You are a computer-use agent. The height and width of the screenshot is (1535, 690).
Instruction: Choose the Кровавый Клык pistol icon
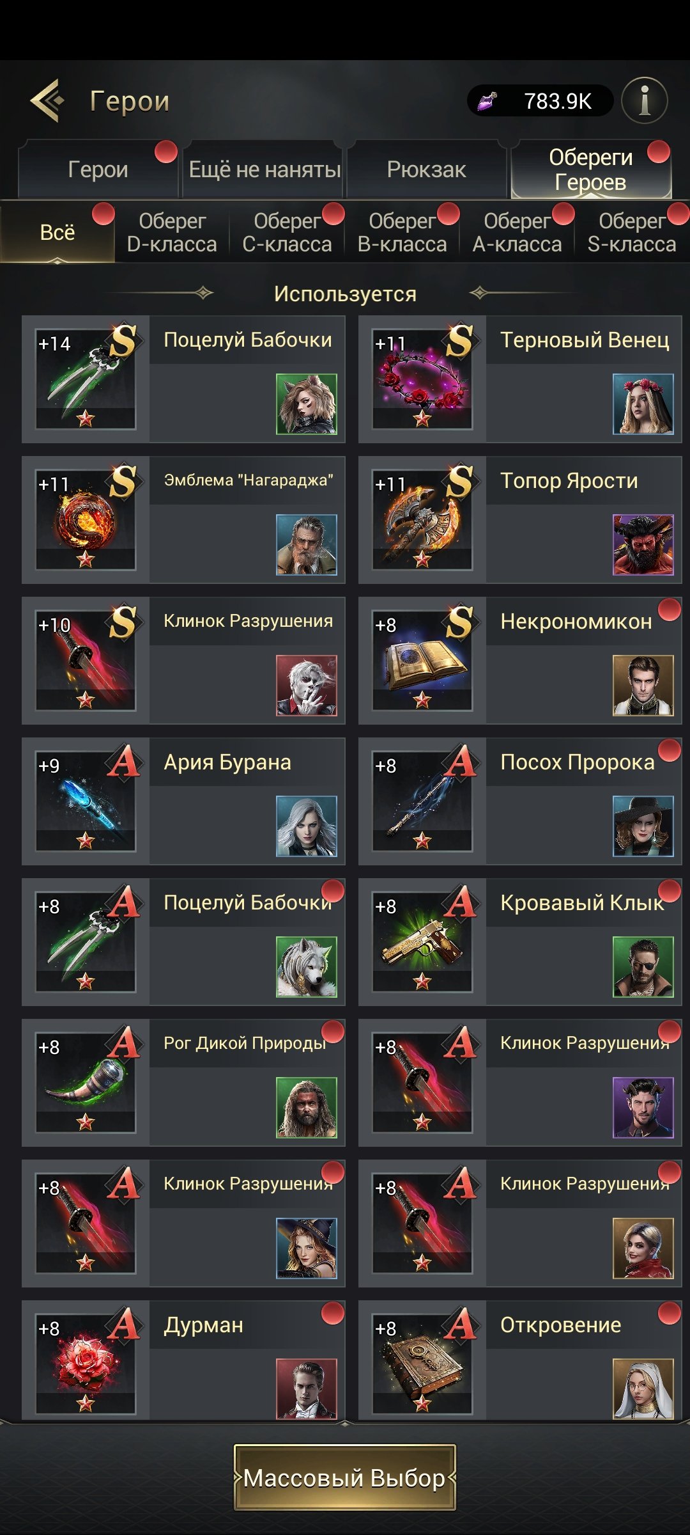coord(422,942)
